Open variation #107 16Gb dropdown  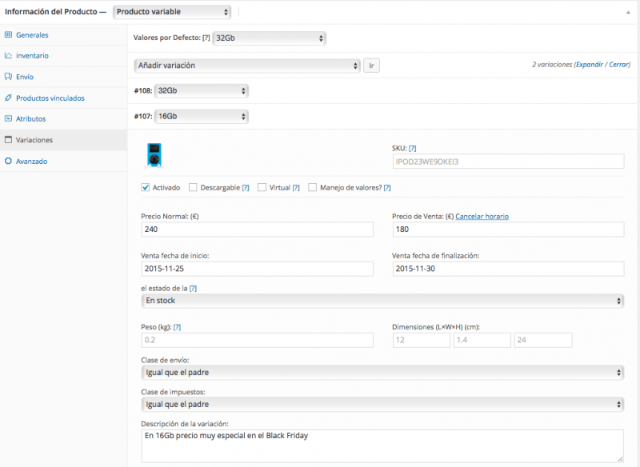click(202, 117)
